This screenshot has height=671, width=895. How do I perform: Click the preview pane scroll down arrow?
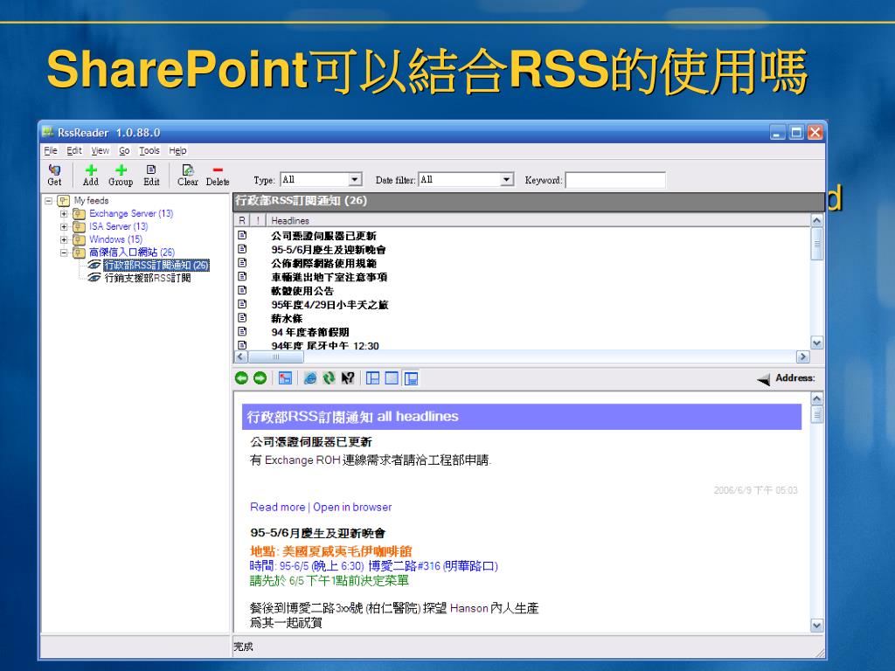tap(817, 626)
